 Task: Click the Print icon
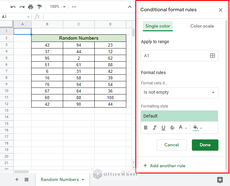click(x=30, y=7)
